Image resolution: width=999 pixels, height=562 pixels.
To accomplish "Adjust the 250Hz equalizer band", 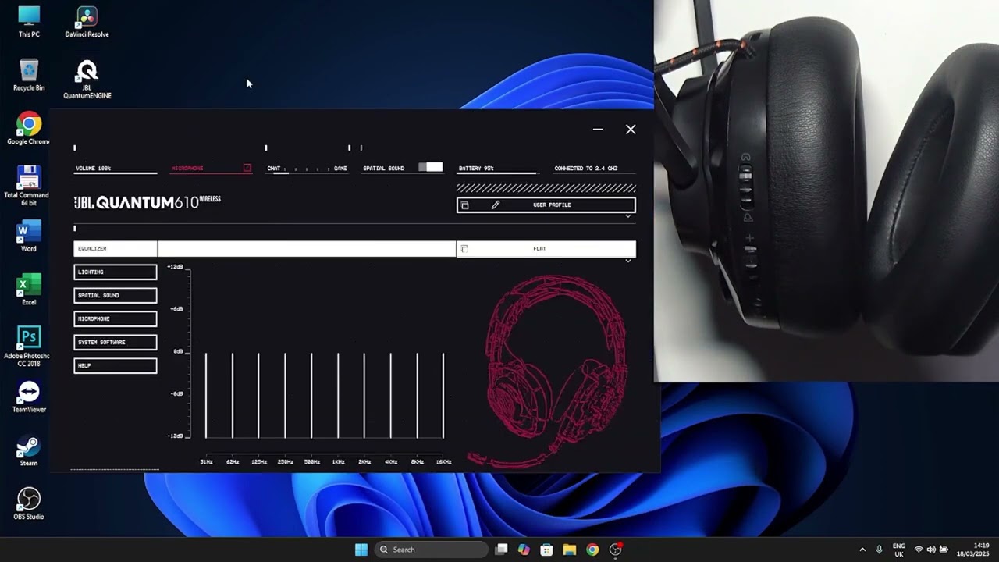I will pos(285,395).
